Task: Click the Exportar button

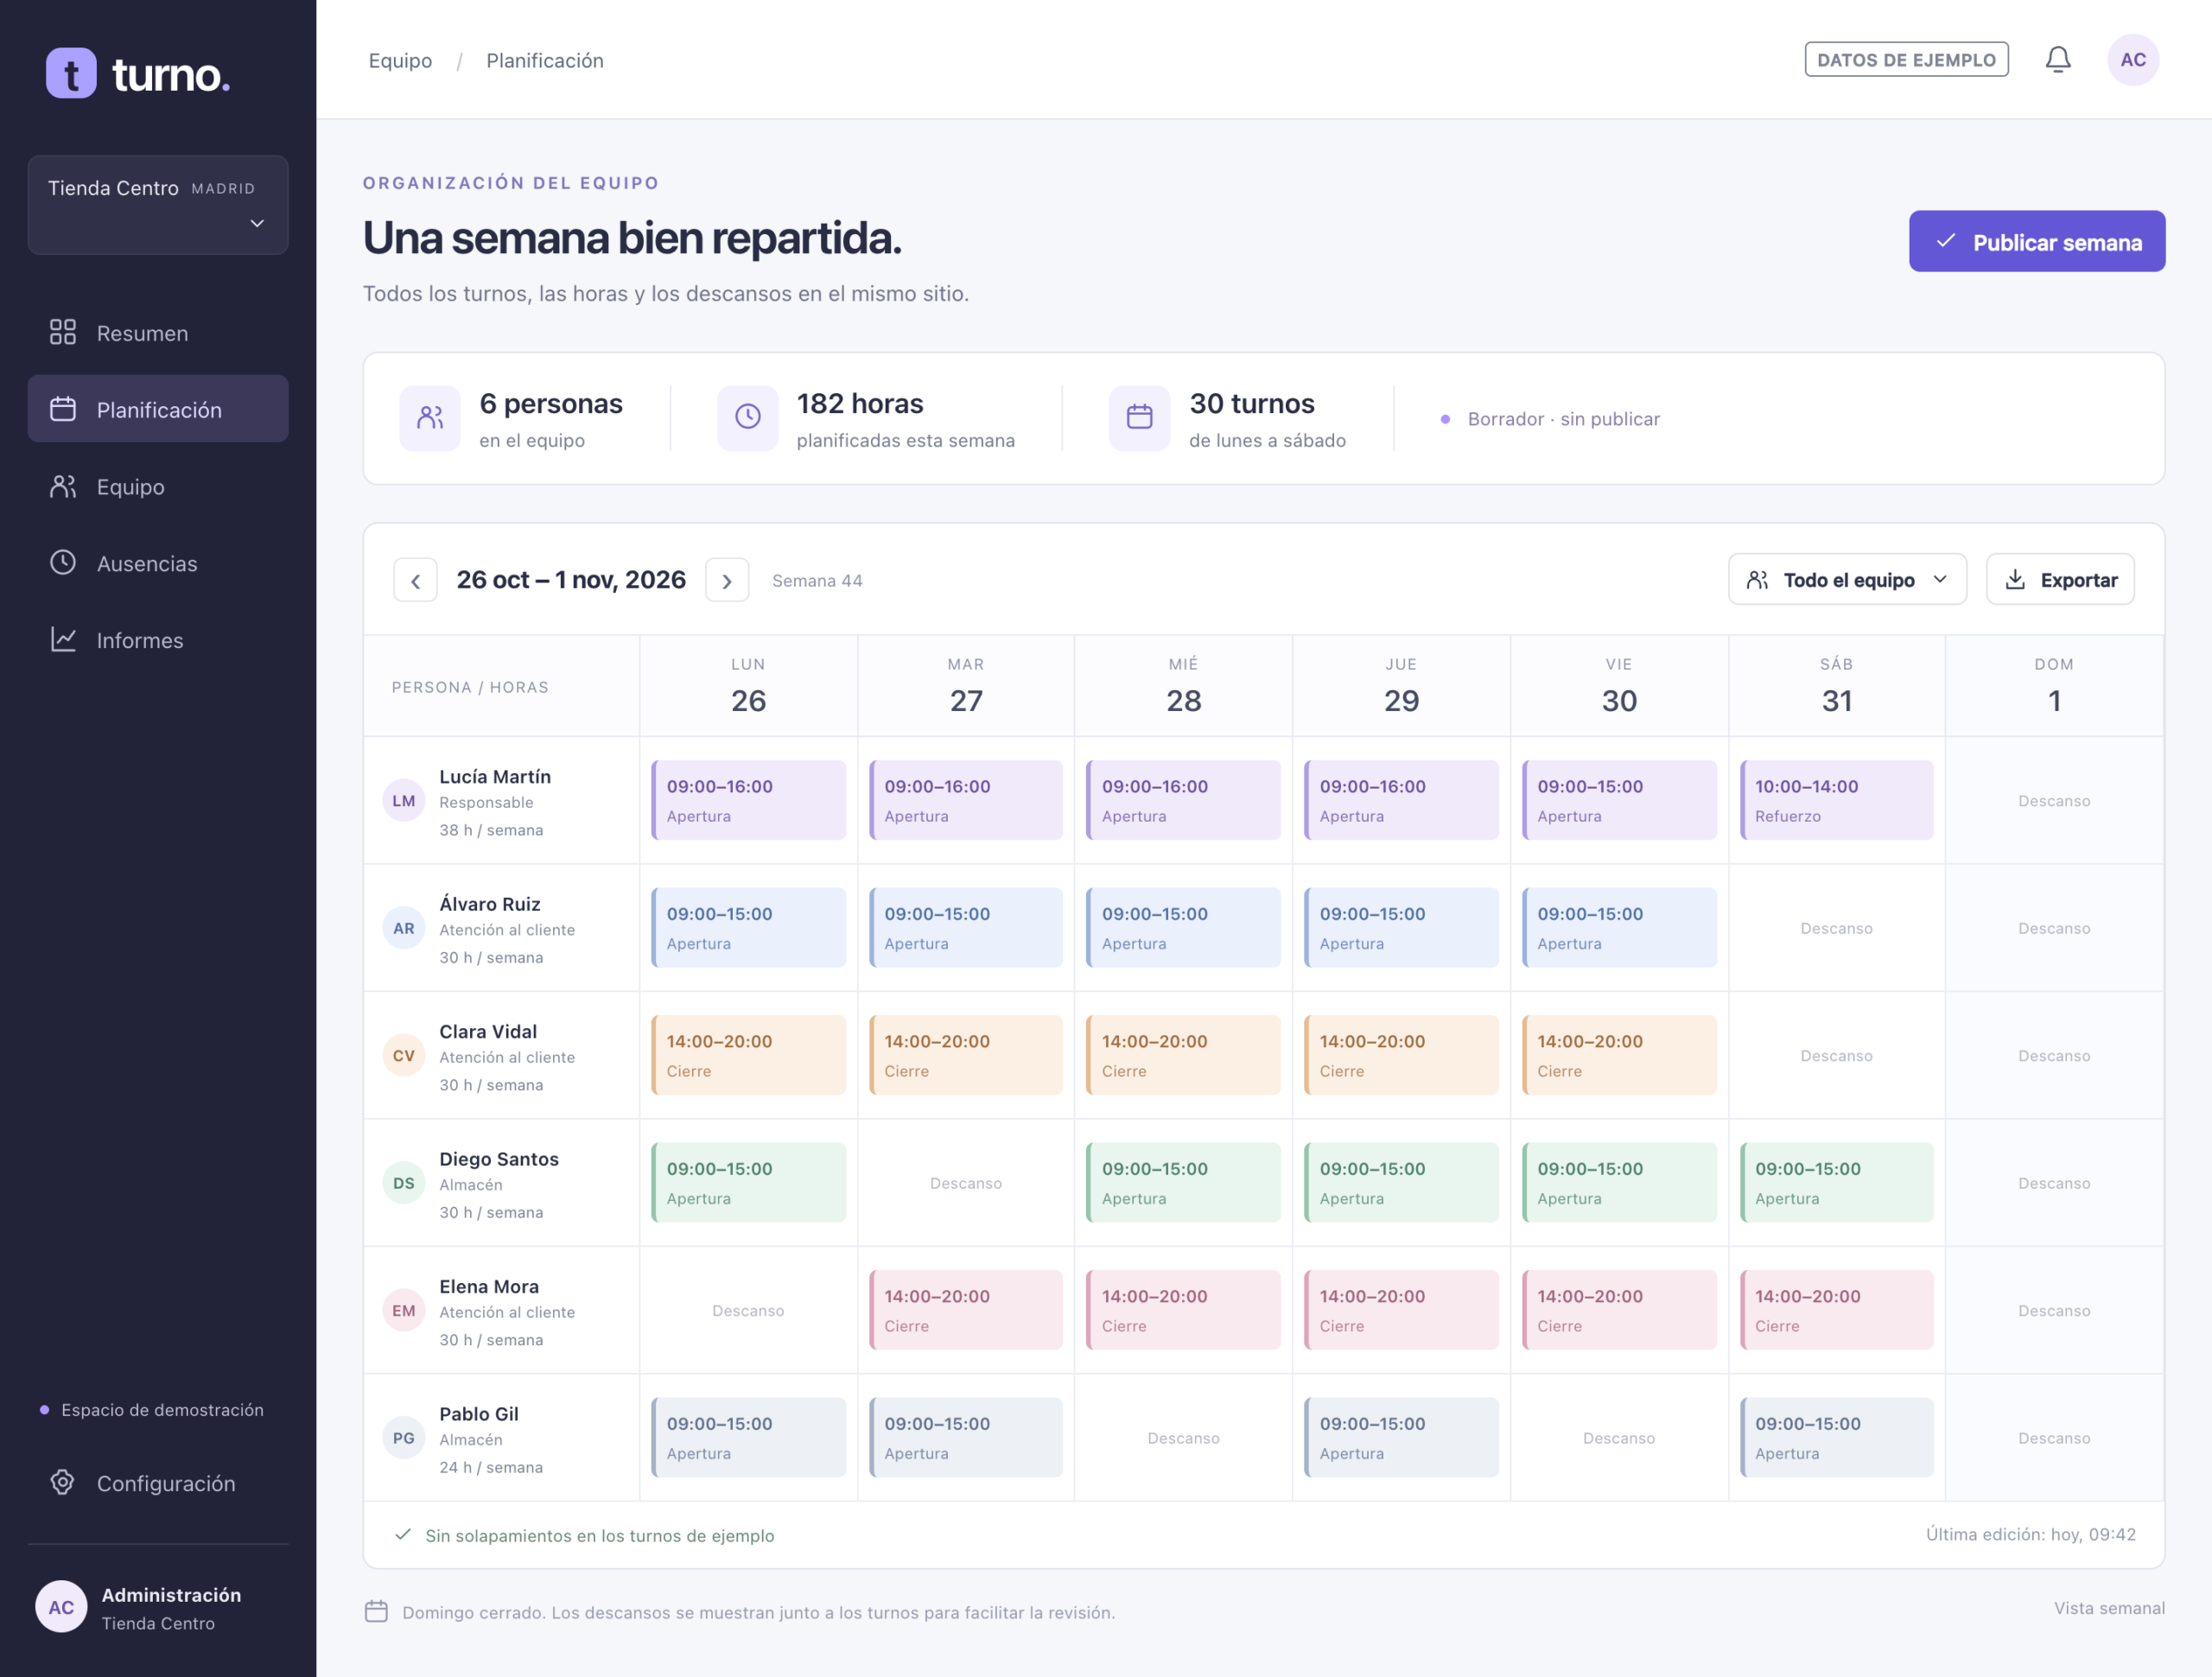Action: pos(2059,580)
